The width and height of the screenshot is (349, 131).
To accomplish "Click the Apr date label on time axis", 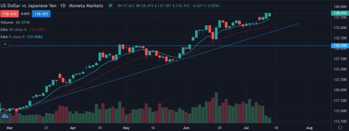I will click(x=73, y=128).
